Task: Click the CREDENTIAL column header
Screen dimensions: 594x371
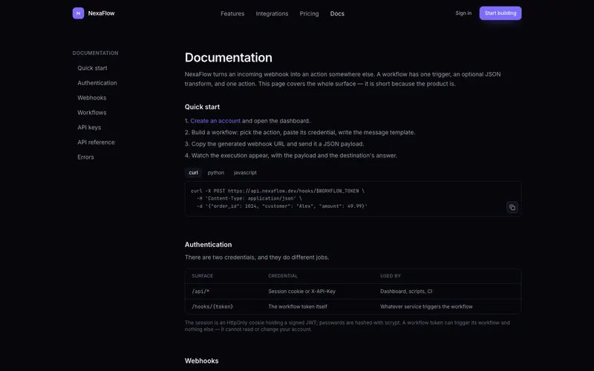Action: click(283, 276)
